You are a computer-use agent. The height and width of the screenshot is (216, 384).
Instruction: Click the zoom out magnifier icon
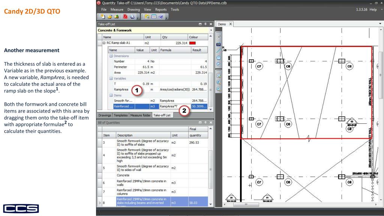(219, 89)
